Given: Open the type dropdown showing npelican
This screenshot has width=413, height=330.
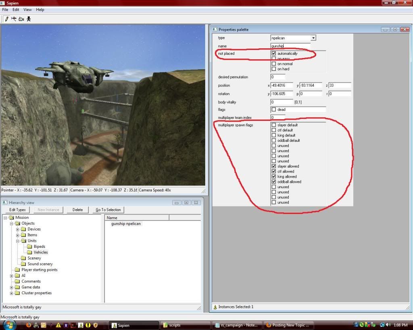Looking at the screenshot, I should (313, 38).
